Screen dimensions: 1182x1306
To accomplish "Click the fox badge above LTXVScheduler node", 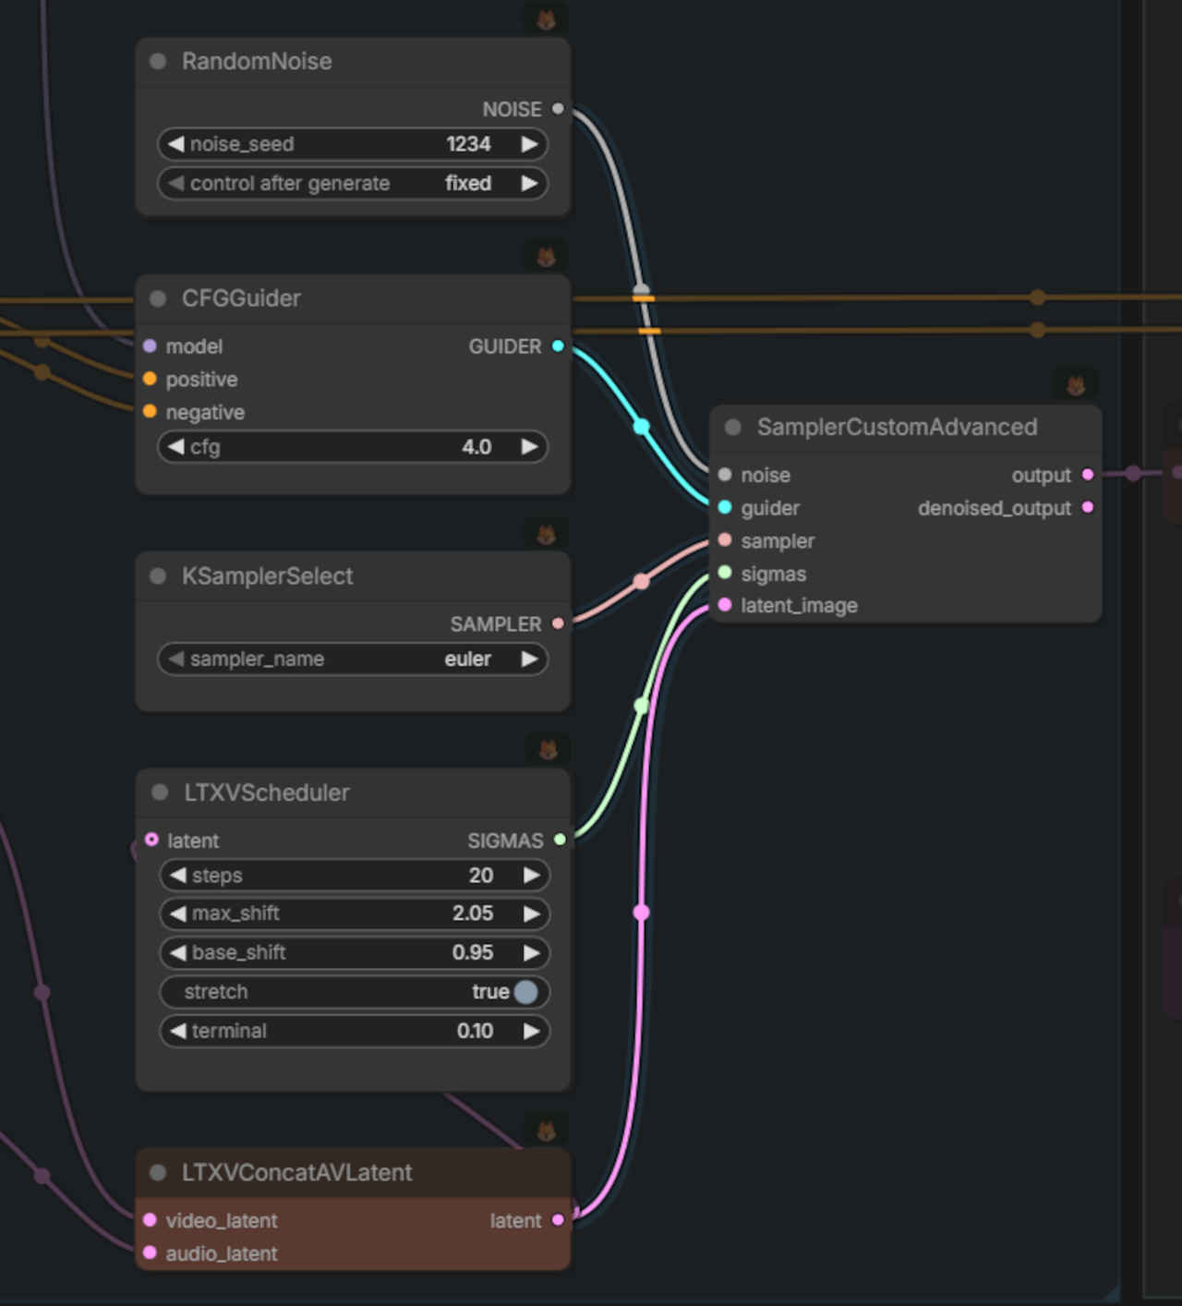I will [x=548, y=749].
